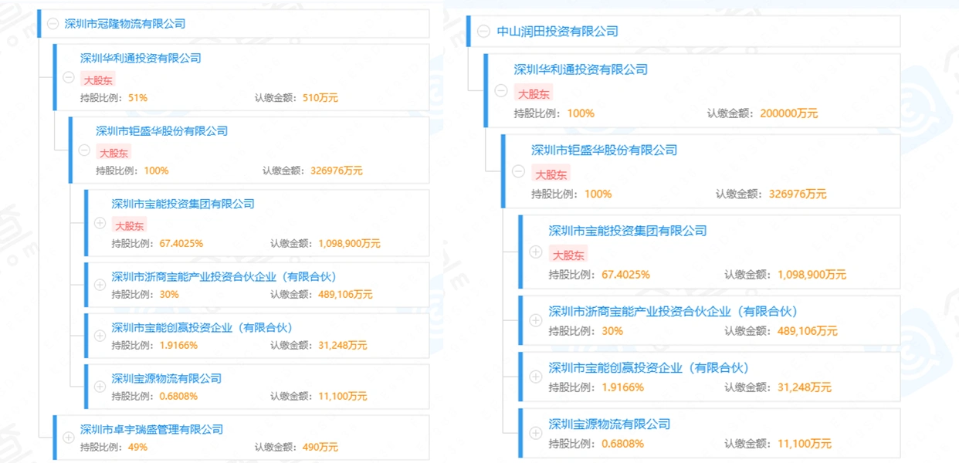959x463 pixels.
Task: Expand 深圳市浙商宝能产业投资合伙企业 in the left tree
Action: coord(99,284)
